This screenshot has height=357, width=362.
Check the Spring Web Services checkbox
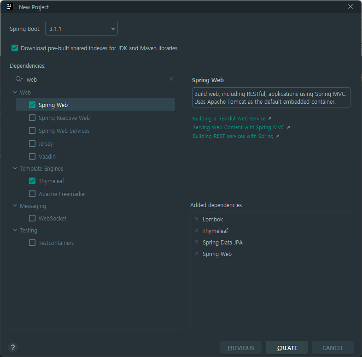[x=32, y=131]
